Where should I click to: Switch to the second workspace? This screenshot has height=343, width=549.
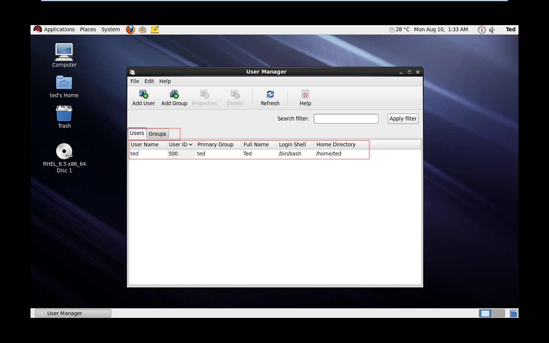(x=498, y=313)
